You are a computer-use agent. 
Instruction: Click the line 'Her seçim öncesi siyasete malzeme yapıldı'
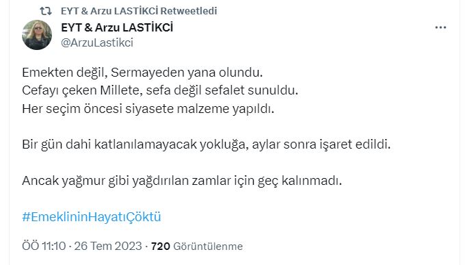tap(148, 109)
